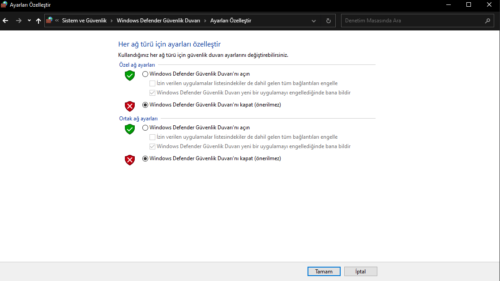Select firewall off option under Ortak ağ
The height and width of the screenshot is (281, 500).
click(x=145, y=159)
